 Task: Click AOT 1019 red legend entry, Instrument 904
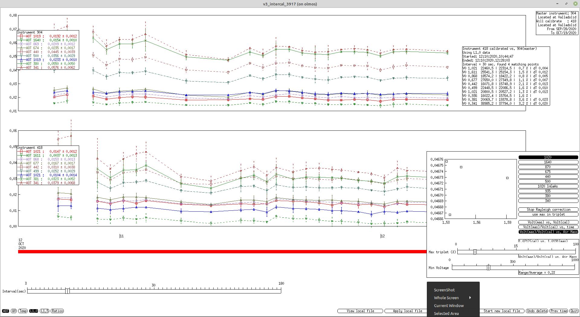[48, 36]
